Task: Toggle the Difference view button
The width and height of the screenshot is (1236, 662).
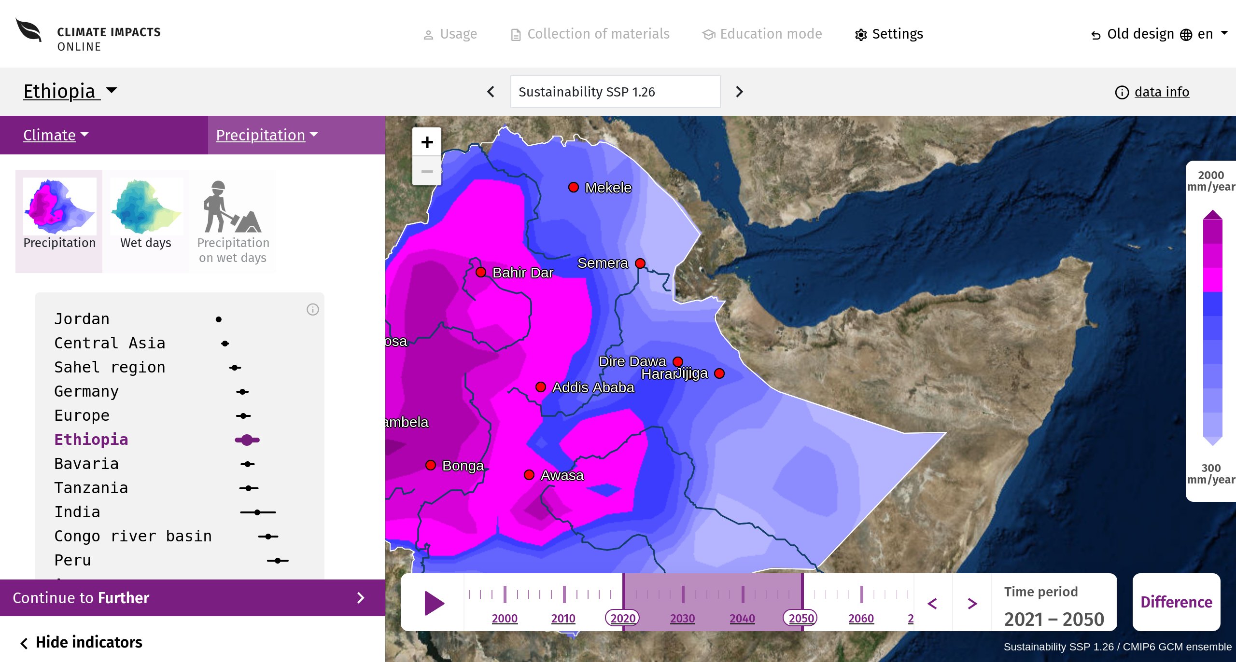Action: 1176,602
